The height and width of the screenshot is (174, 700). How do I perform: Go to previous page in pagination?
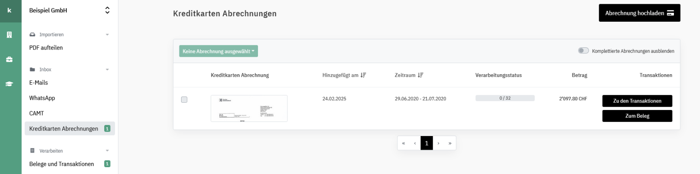415,143
